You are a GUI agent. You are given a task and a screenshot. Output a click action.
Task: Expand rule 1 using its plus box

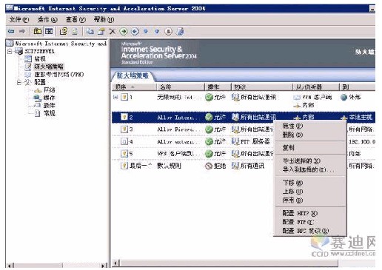pyautogui.click(x=115, y=97)
